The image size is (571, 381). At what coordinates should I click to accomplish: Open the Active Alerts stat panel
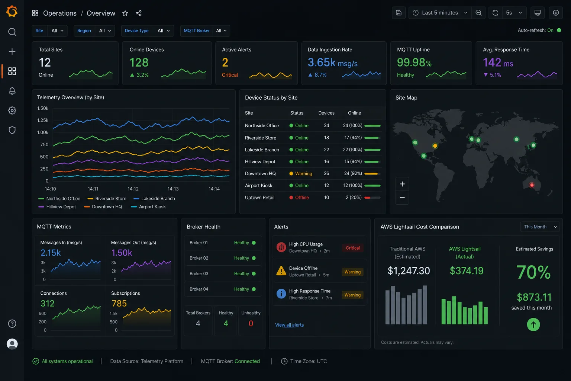coord(257,63)
